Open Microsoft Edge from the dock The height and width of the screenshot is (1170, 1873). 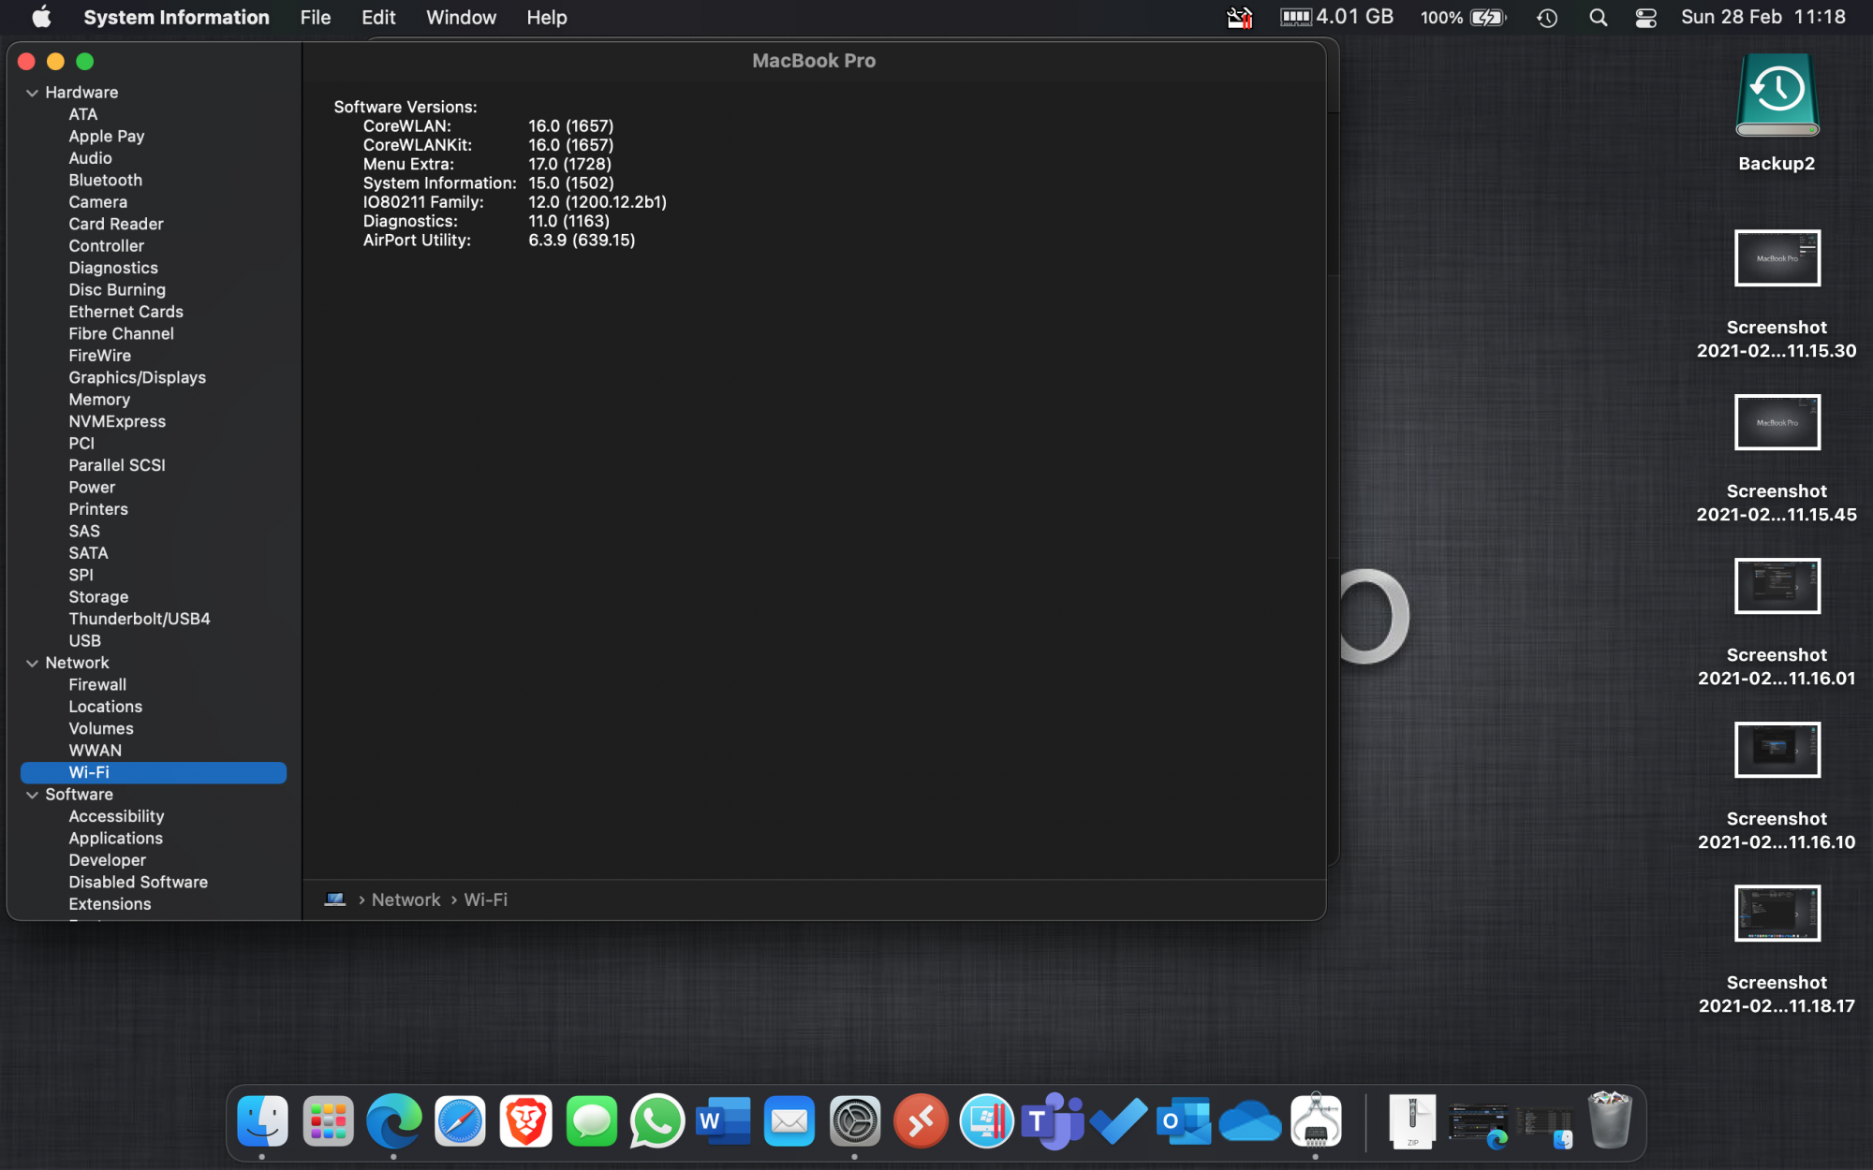(393, 1120)
